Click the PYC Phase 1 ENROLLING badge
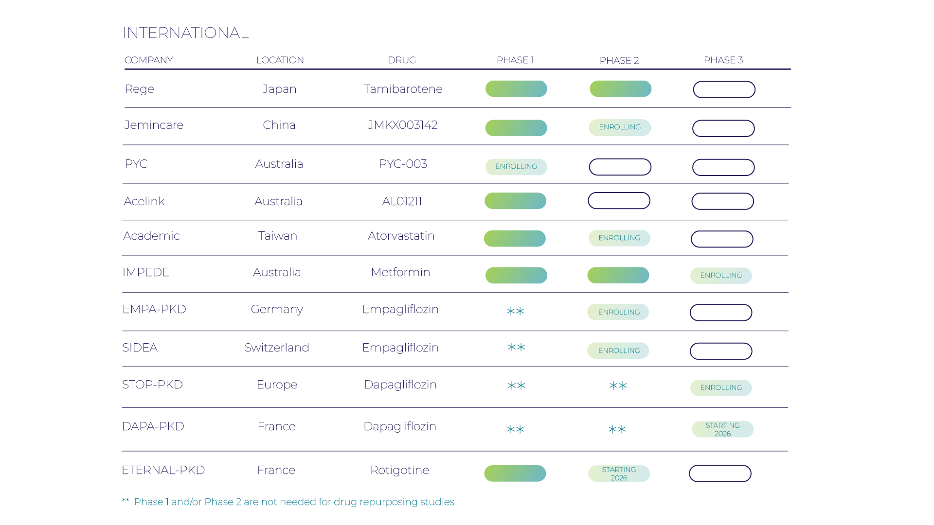The image size is (934, 525). tap(516, 167)
